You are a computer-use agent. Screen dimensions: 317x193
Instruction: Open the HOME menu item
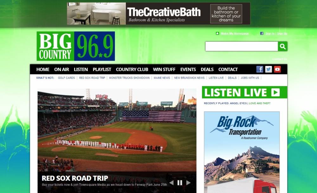(x=43, y=69)
